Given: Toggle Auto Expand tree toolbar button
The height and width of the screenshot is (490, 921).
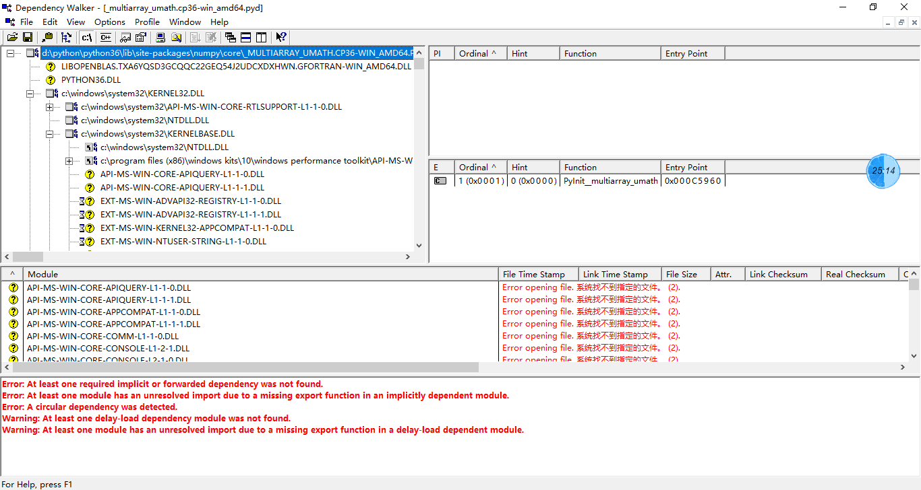Looking at the screenshot, I should click(x=66, y=38).
